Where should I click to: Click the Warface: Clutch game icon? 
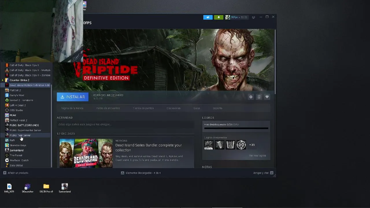click(7, 160)
